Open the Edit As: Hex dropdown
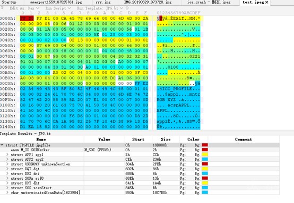 [24, 8]
